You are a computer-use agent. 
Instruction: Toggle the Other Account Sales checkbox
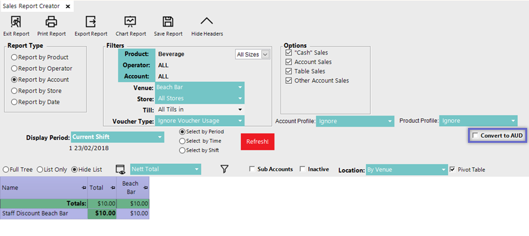[x=288, y=81]
